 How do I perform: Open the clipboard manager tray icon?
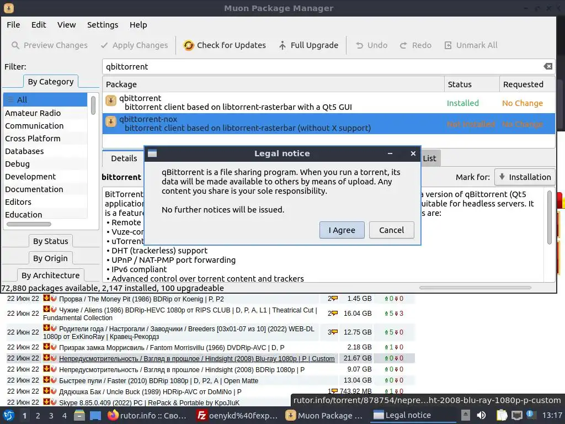pos(502,415)
